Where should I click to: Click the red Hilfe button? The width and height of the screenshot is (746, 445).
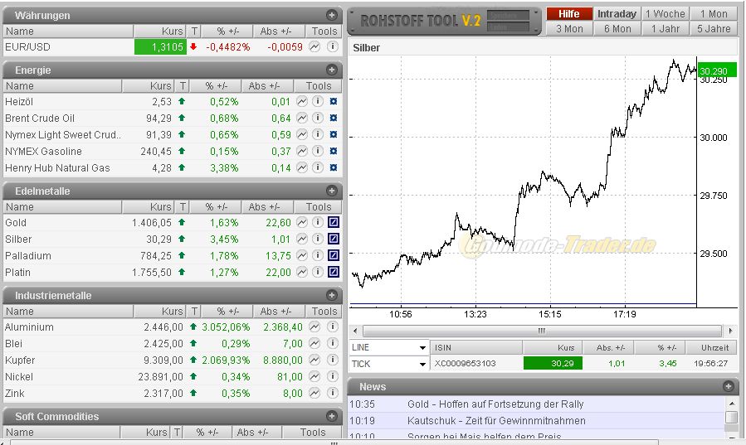[569, 14]
